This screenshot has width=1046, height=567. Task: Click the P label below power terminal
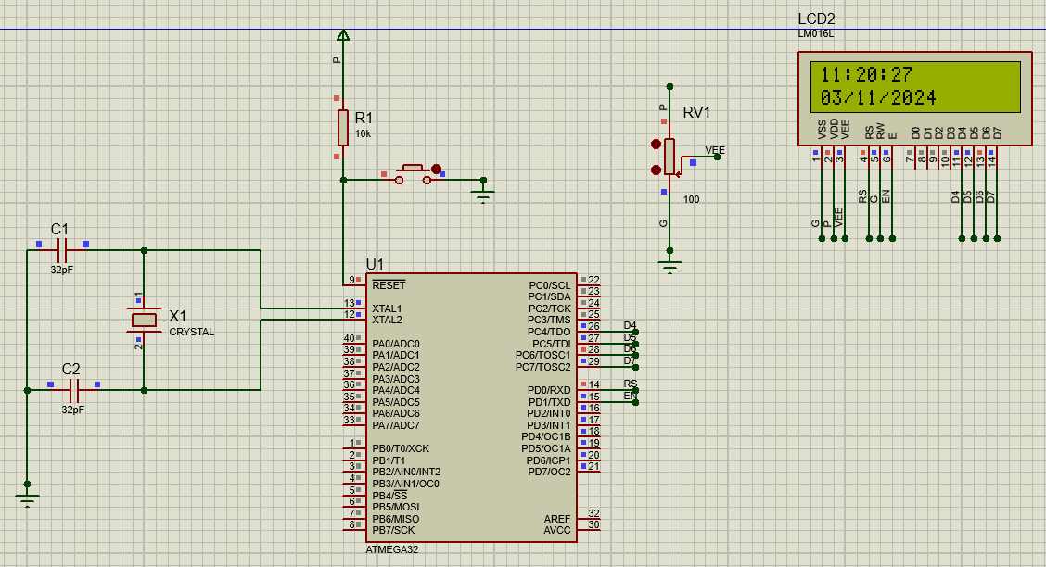[337, 60]
